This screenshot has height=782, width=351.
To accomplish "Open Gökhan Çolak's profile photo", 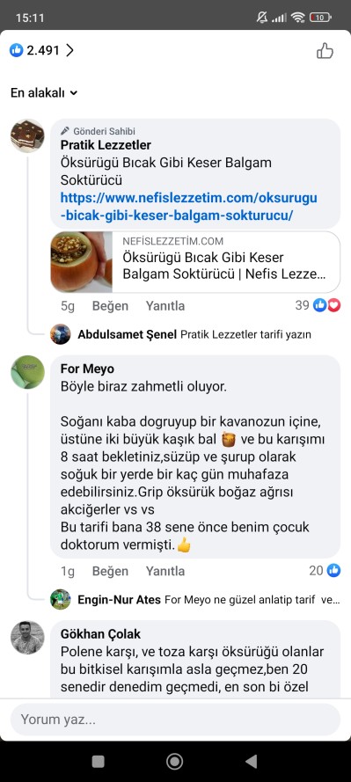I will coord(27,638).
